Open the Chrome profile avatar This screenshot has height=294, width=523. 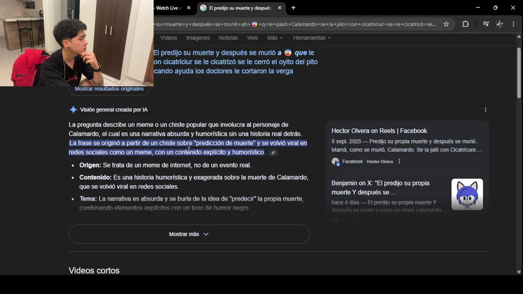click(x=500, y=24)
